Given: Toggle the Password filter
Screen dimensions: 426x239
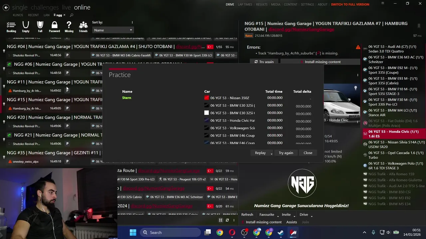Looking at the screenshot, I should [x=55, y=27].
